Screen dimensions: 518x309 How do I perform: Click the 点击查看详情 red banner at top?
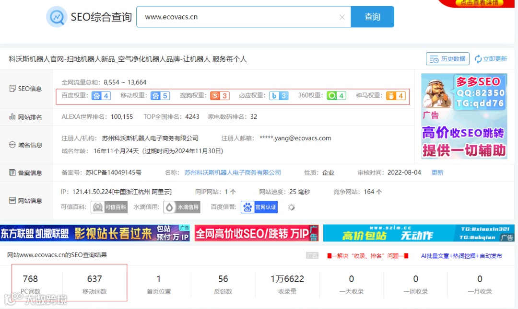[x=479, y=3]
